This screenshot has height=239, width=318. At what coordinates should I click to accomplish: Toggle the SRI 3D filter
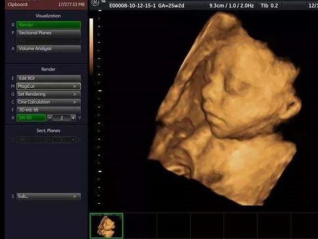(x=31, y=118)
